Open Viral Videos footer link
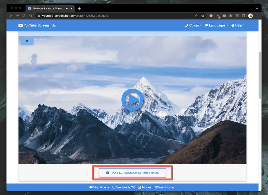This screenshot has width=268, height=195. click(x=99, y=187)
